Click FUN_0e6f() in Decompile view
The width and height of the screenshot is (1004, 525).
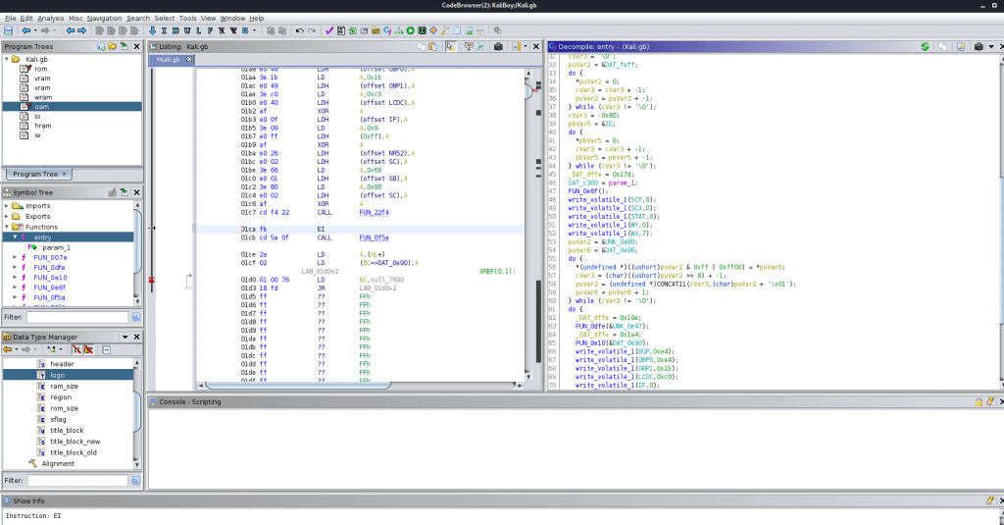tap(588, 191)
